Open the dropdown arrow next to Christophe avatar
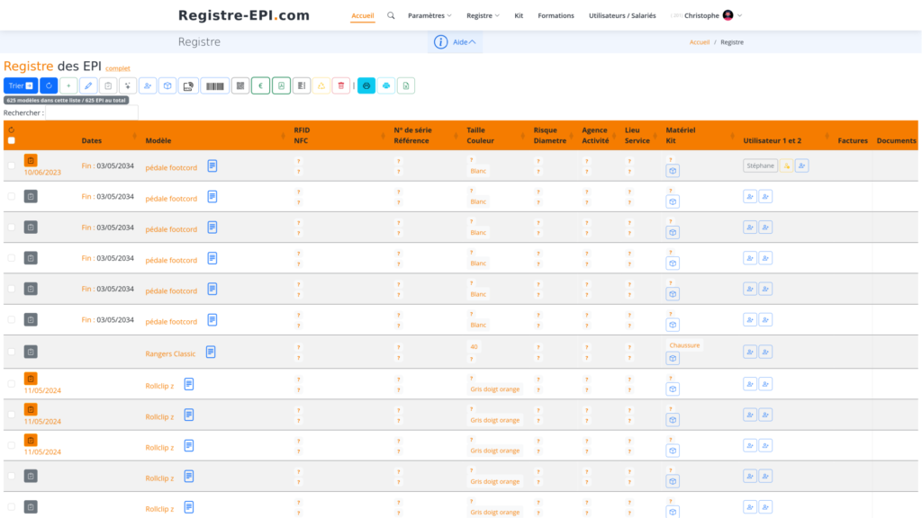This screenshot has width=922, height=518. point(740,16)
